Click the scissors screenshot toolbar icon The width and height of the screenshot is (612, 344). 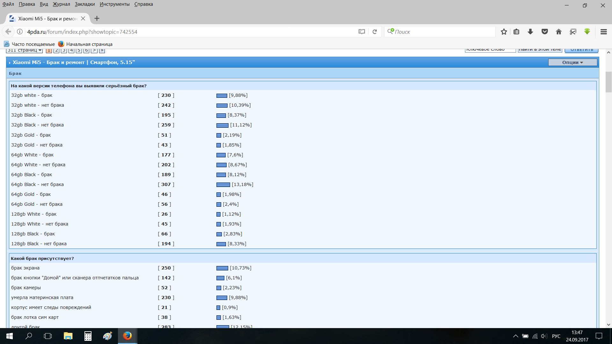[x=573, y=32]
